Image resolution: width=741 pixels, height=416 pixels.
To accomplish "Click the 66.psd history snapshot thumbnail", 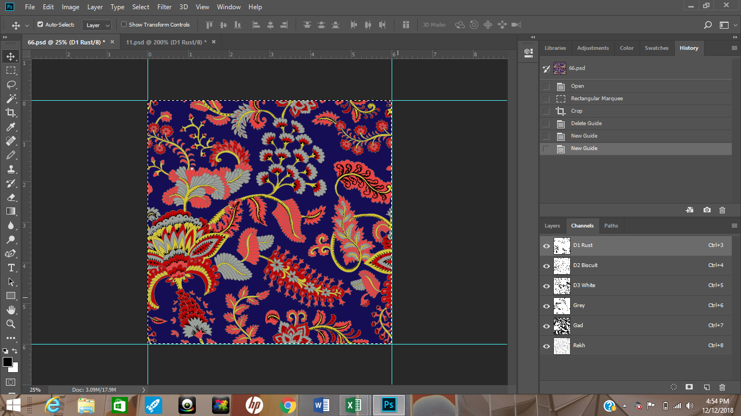I will coord(560,68).
